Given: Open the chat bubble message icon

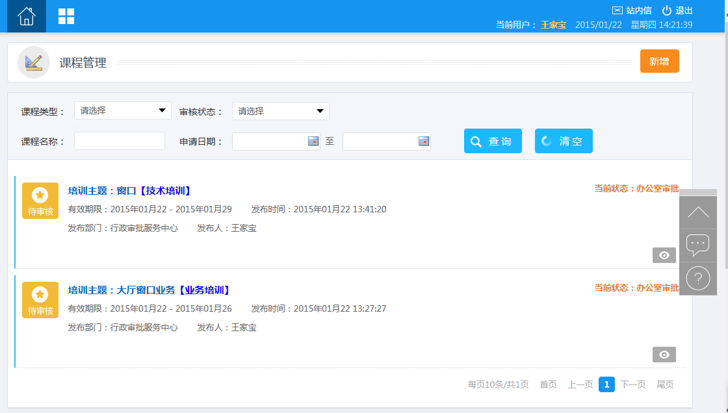Looking at the screenshot, I should pos(698,245).
